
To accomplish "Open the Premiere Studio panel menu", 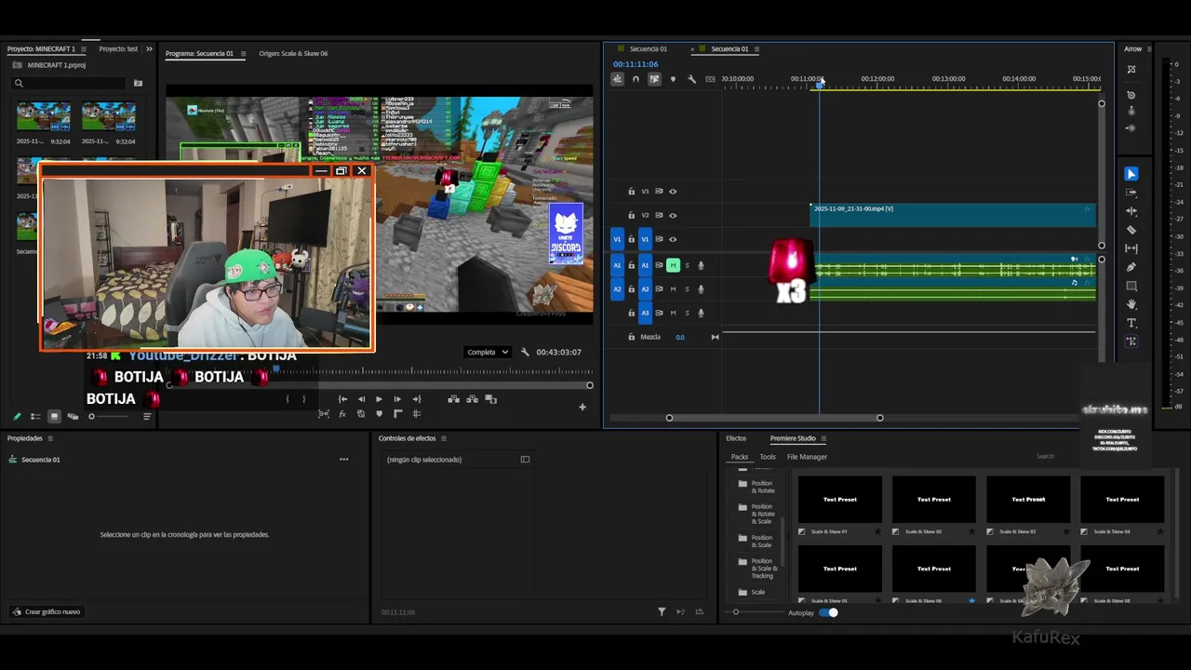I will tap(823, 438).
